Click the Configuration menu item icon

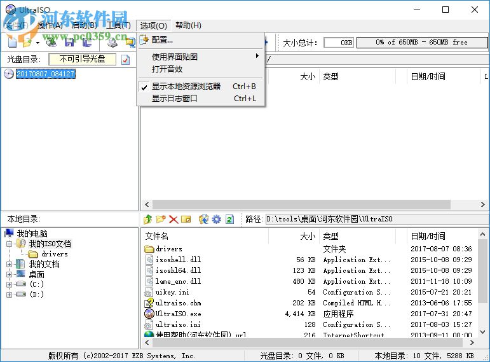pyautogui.click(x=144, y=39)
